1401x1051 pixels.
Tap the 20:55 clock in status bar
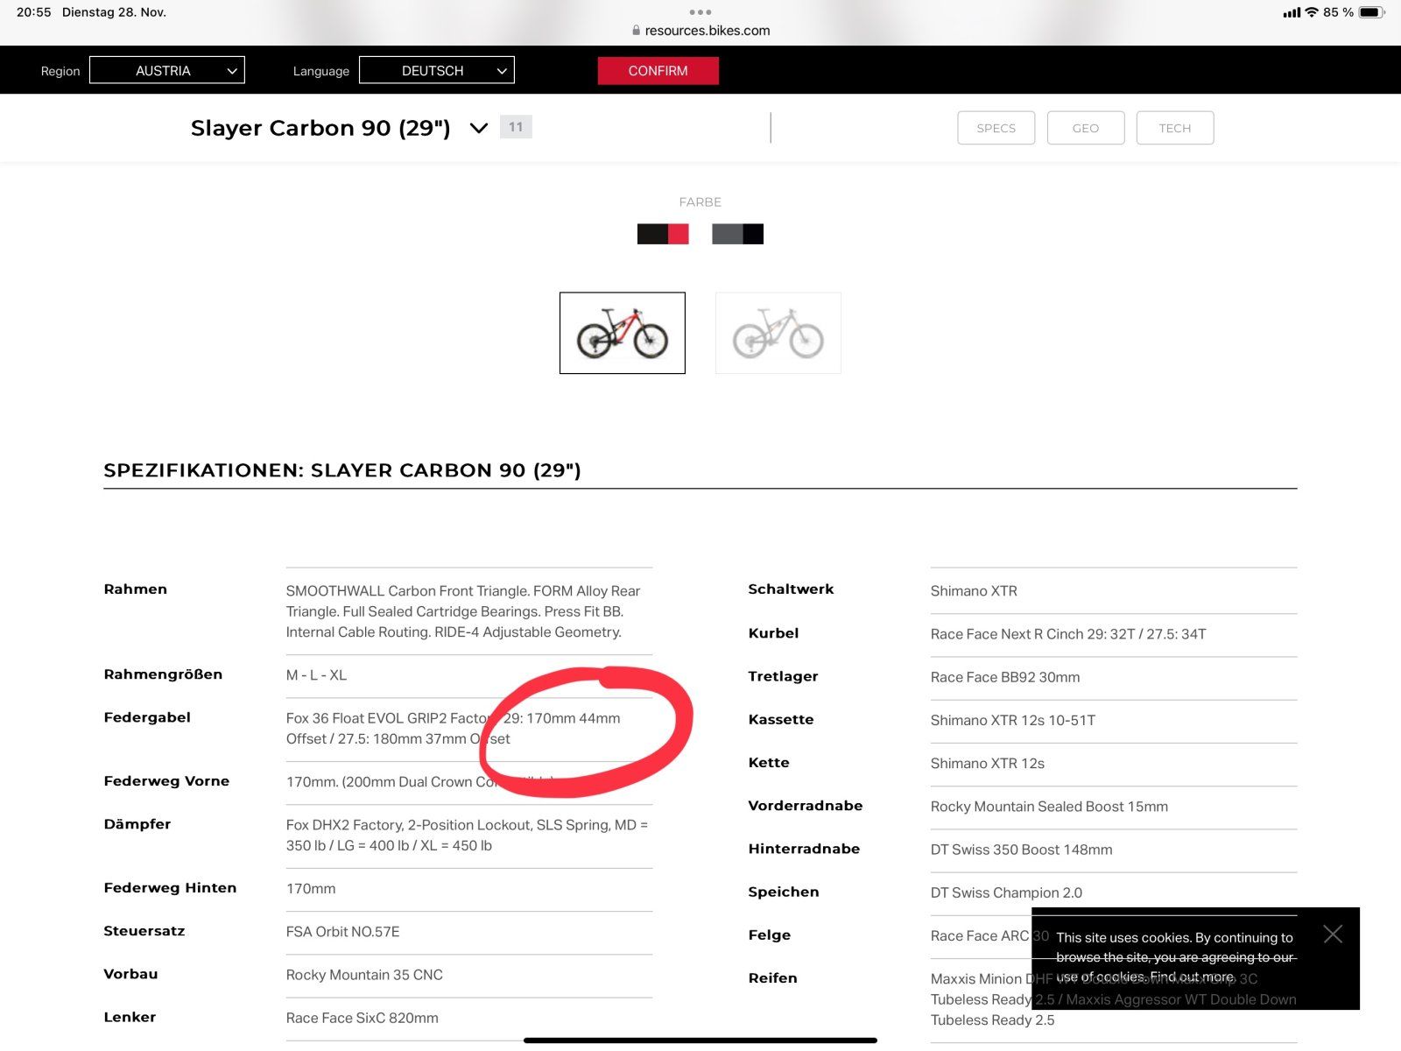pyautogui.click(x=34, y=12)
